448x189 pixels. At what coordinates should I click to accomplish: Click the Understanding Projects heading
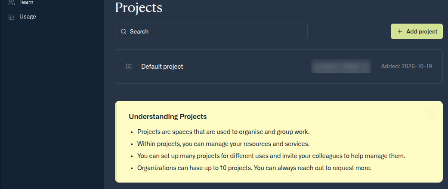click(x=168, y=116)
